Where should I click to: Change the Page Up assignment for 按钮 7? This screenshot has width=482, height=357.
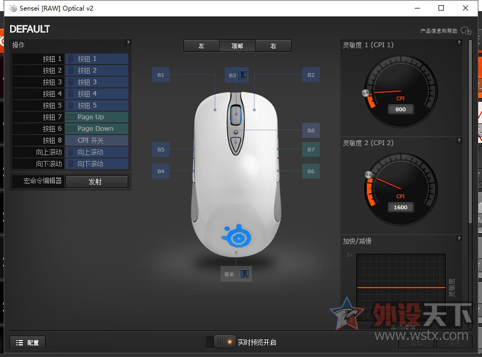[x=97, y=117]
